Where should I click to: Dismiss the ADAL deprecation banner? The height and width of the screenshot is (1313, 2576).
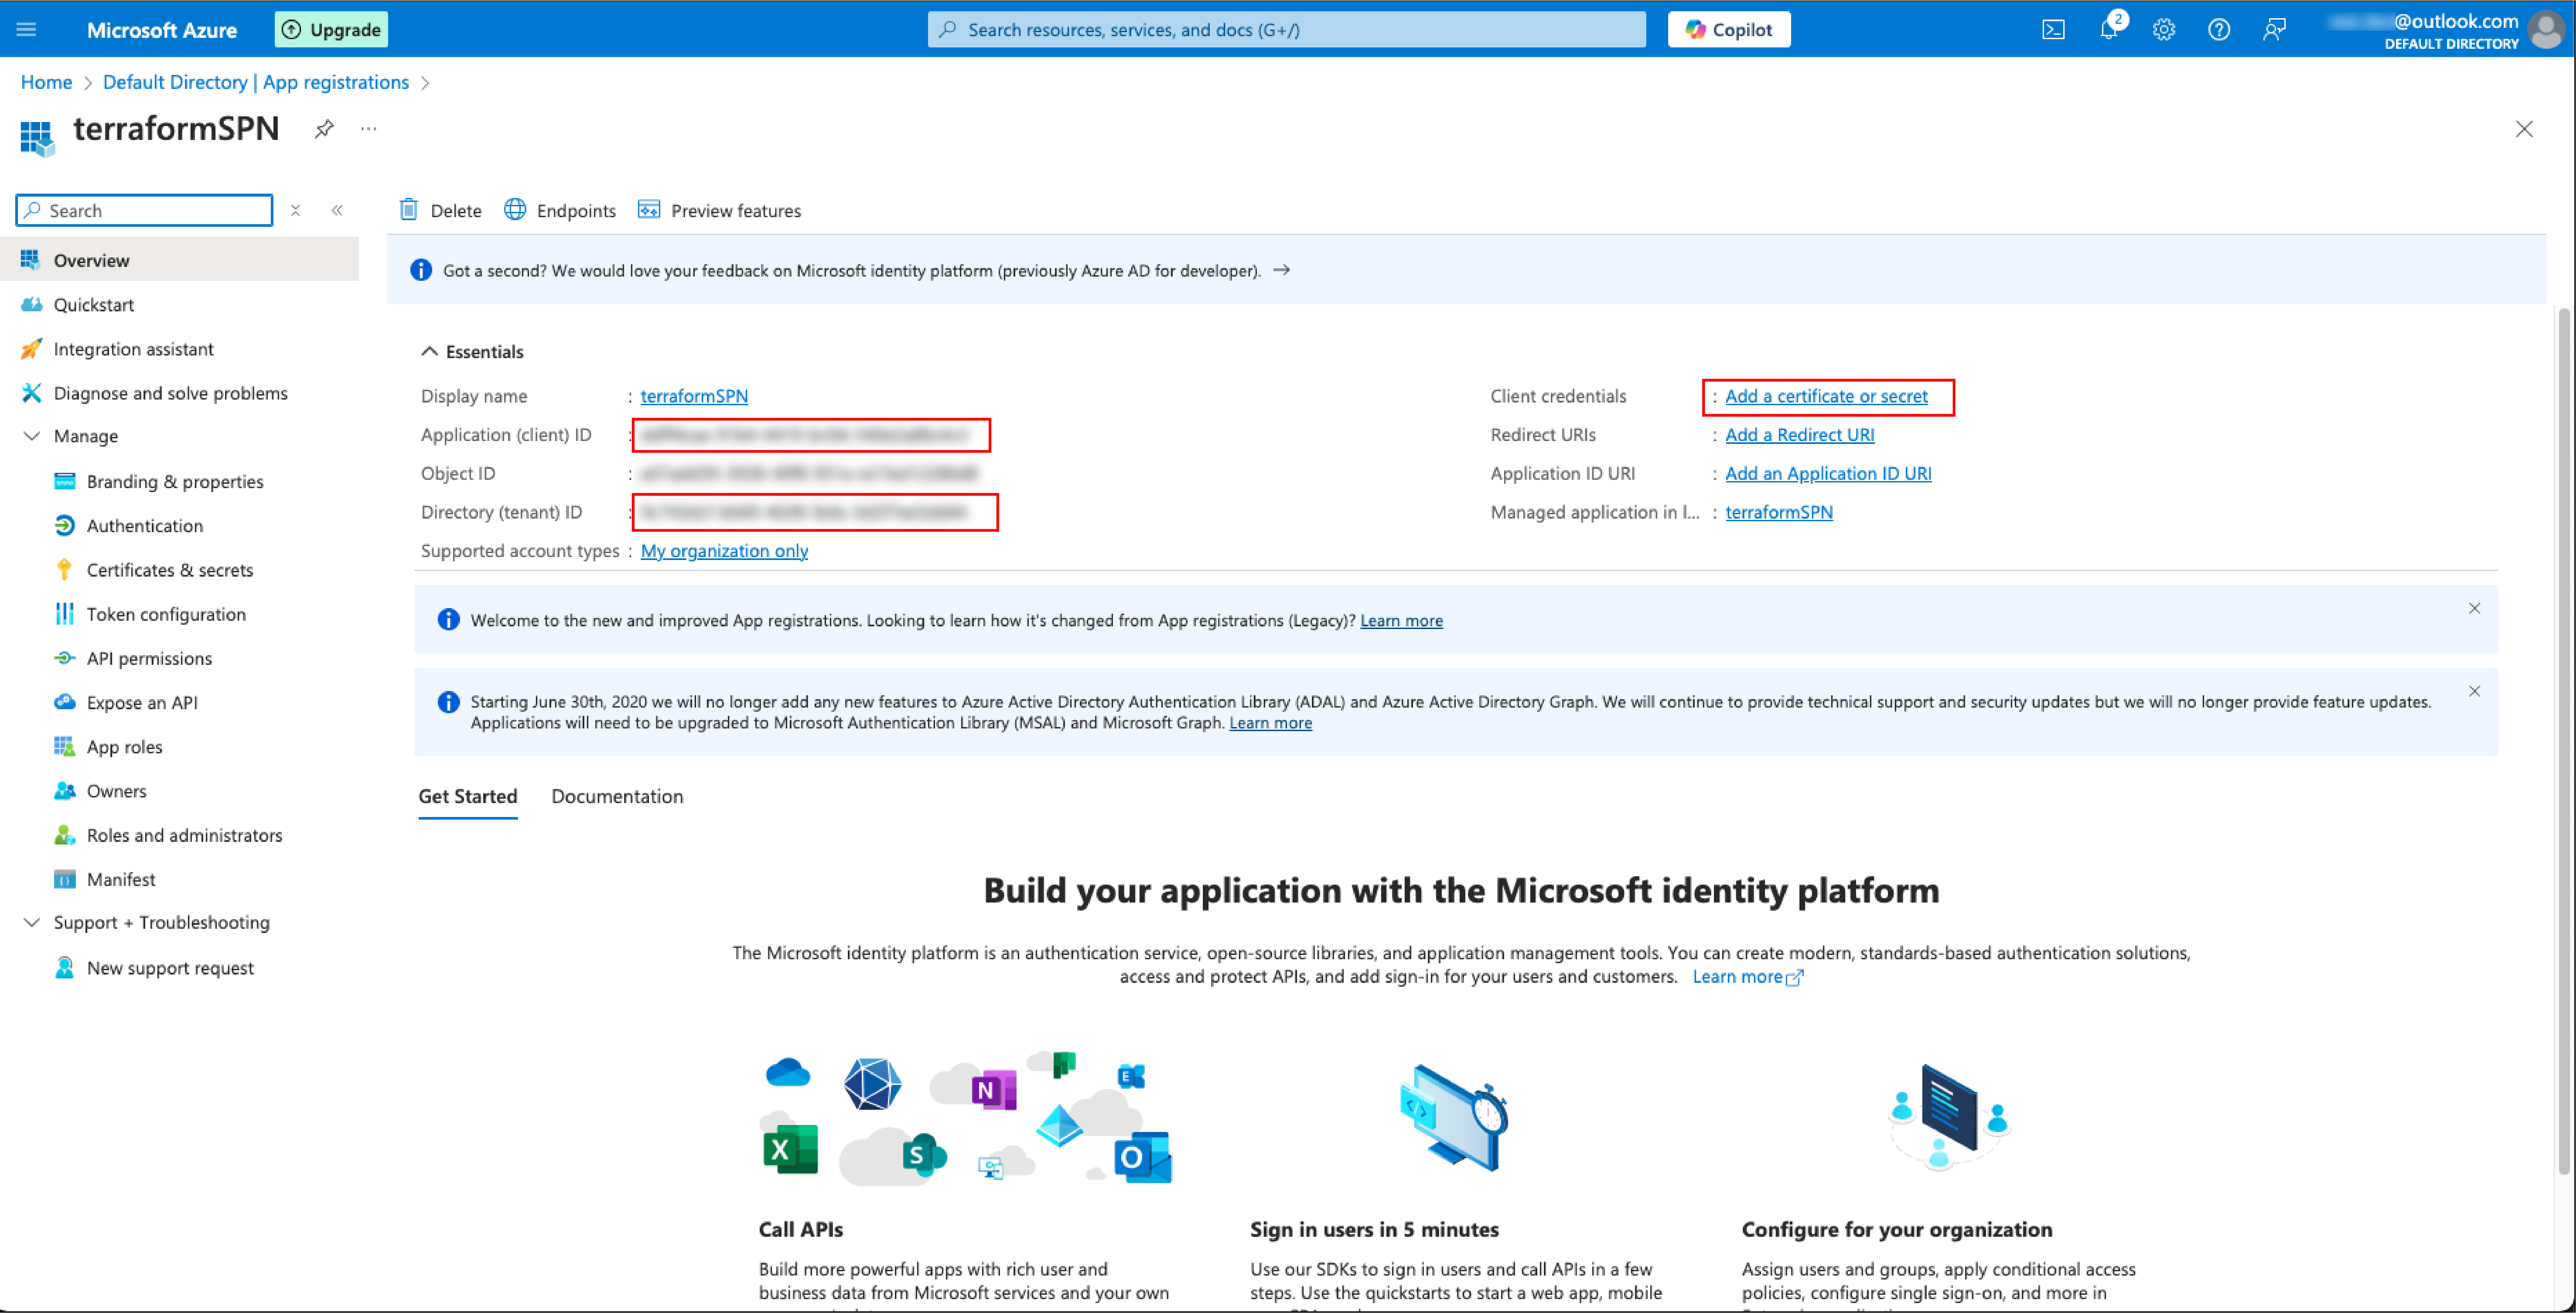coord(2474,691)
